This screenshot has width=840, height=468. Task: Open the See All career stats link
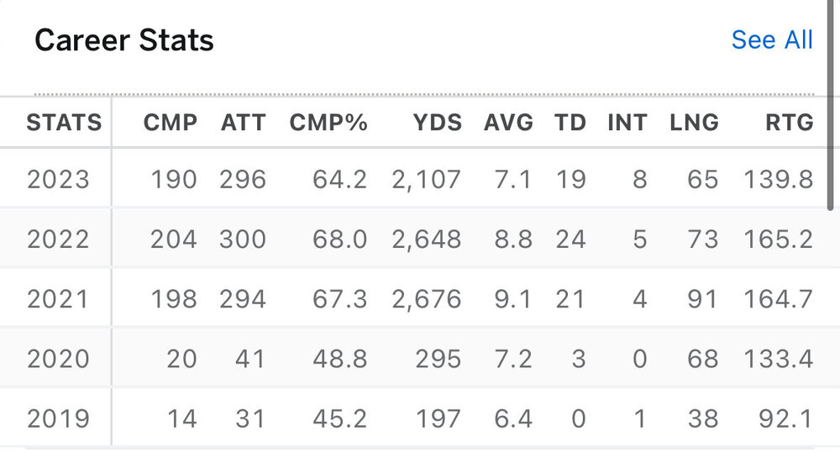click(771, 39)
